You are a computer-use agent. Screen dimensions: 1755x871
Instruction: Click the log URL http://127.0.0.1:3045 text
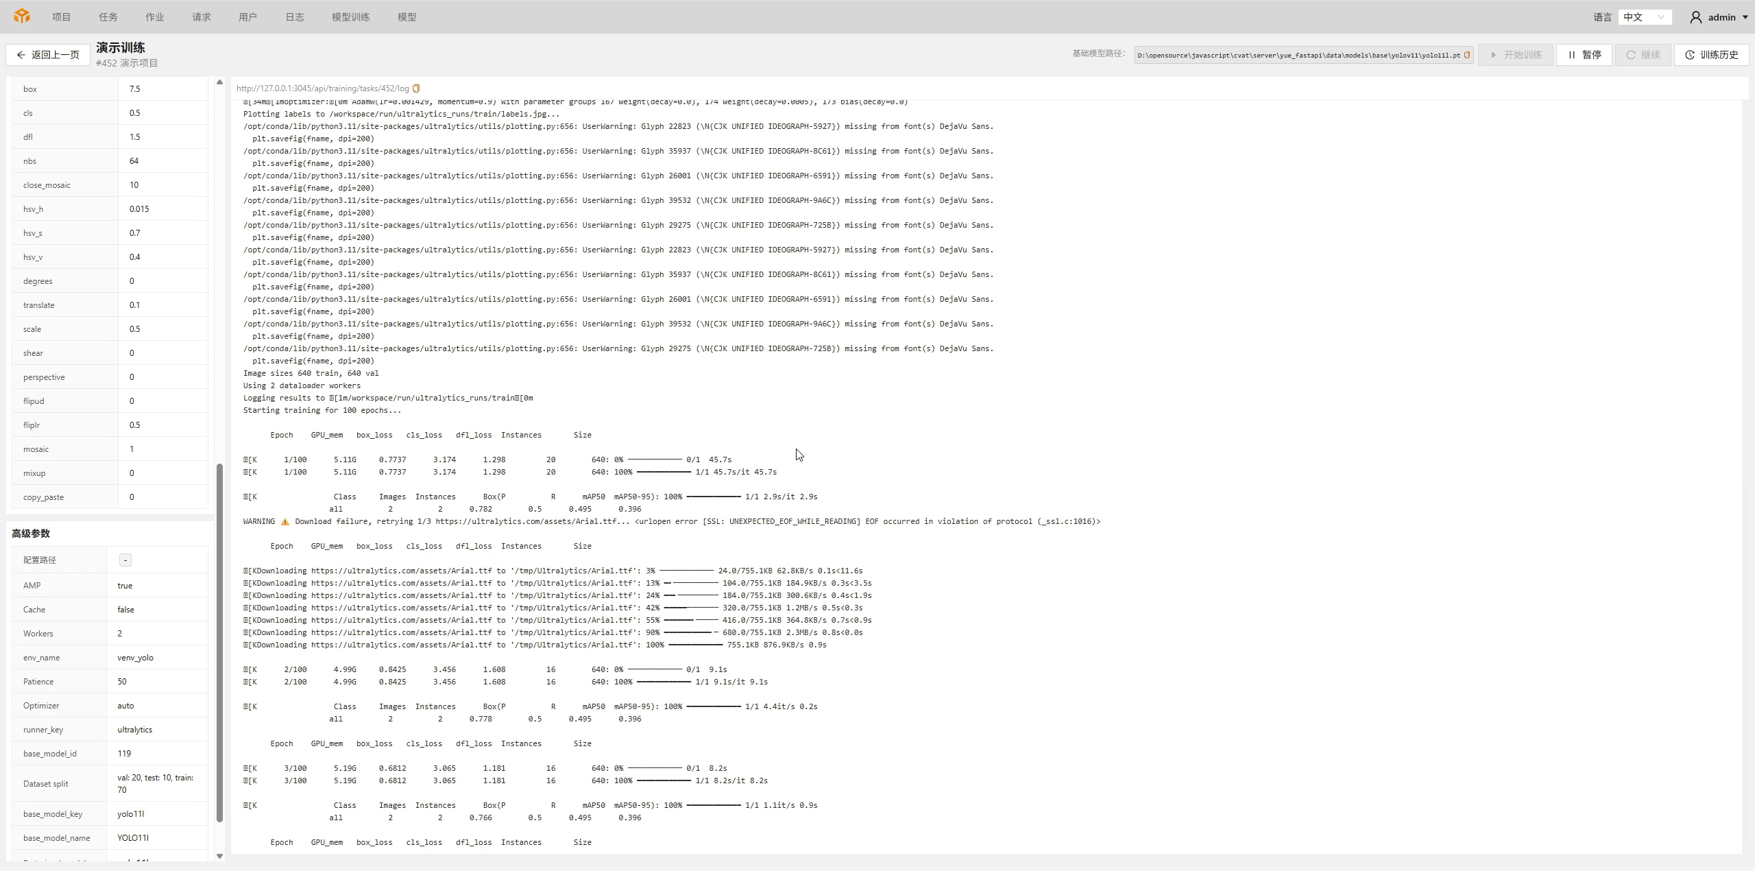(x=322, y=88)
